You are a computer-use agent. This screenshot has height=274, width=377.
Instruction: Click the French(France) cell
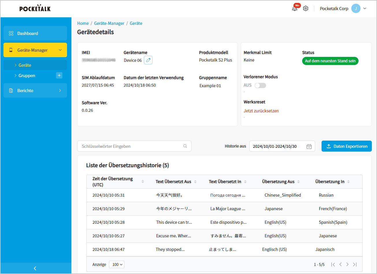pyautogui.click(x=333, y=209)
